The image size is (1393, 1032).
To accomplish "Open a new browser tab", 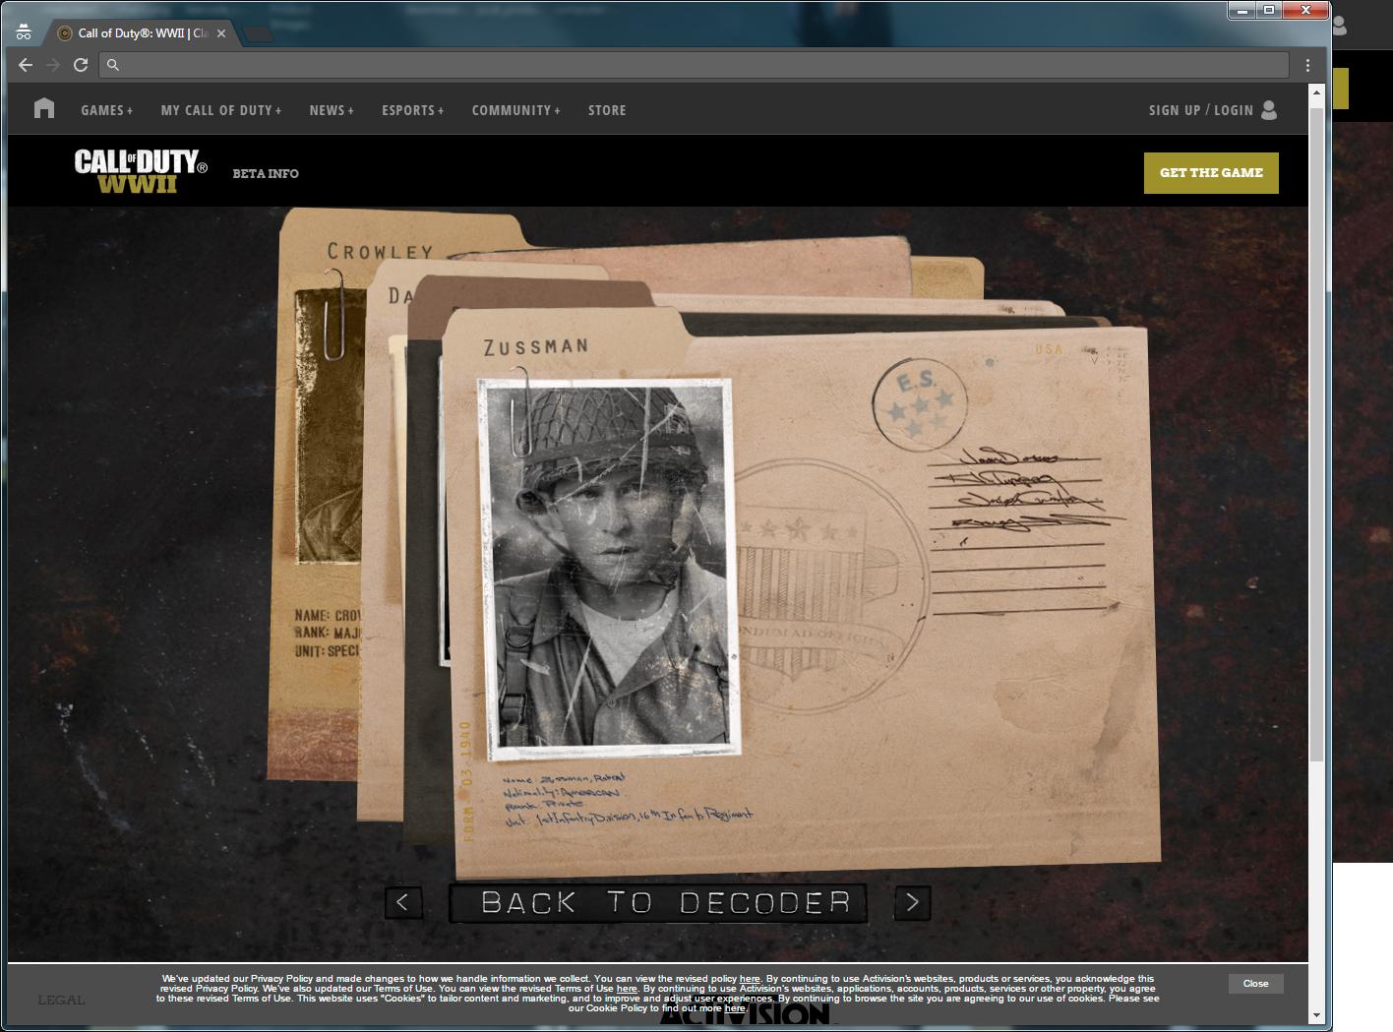I will pyautogui.click(x=258, y=34).
